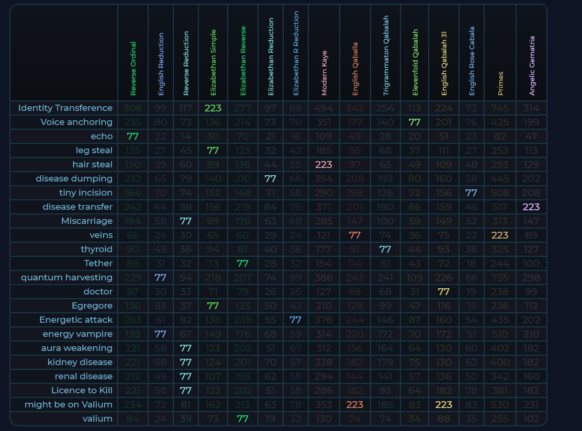Click highlighted 223 in 'hair steal' row

pos(324,164)
